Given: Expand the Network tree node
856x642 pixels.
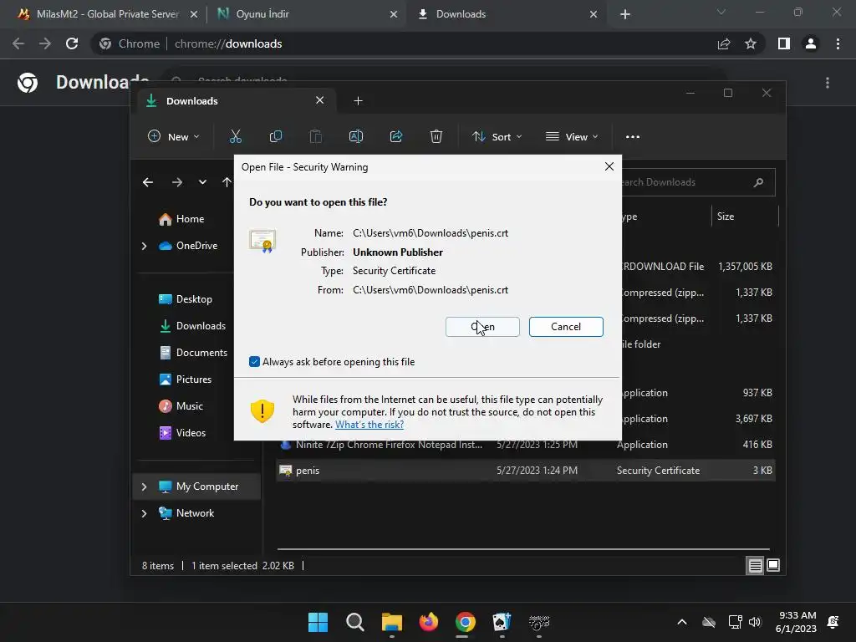Looking at the screenshot, I should pos(144,513).
